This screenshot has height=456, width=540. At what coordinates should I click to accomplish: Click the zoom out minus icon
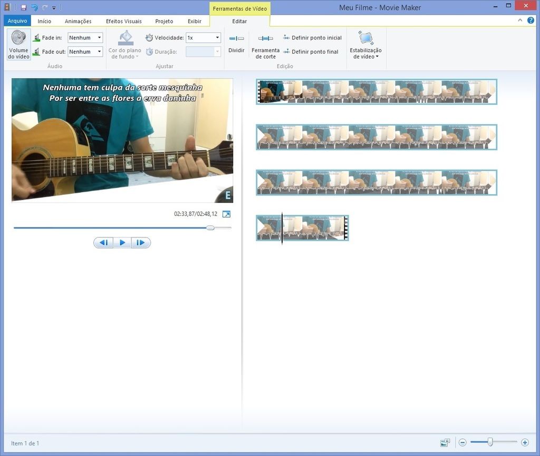pos(462,443)
